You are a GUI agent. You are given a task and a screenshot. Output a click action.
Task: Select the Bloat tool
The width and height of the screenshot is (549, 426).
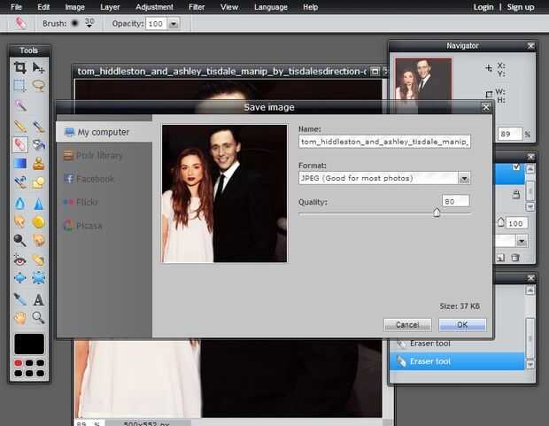20,278
